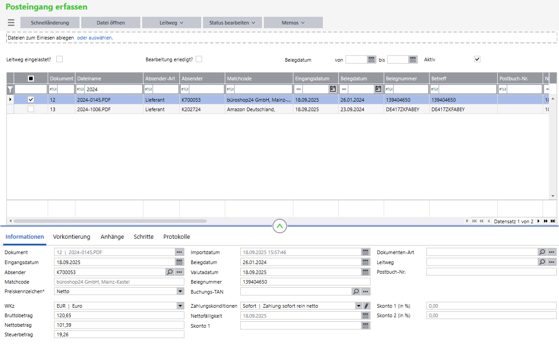Check the row for 2024-1006.PDF
Screen dimensions: 559x344
tap(31, 109)
